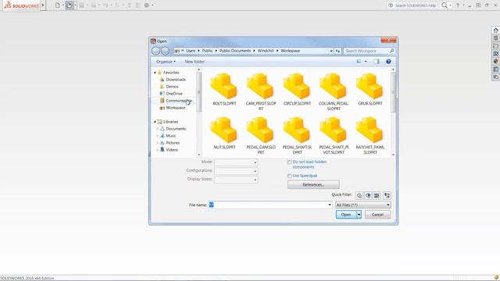Open the File Explorer task pane tab
Screen dimensions: 500x281
point(495,46)
